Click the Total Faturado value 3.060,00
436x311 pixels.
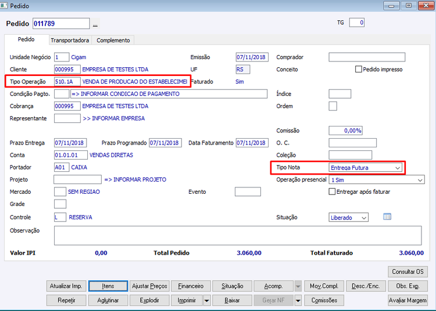click(411, 253)
